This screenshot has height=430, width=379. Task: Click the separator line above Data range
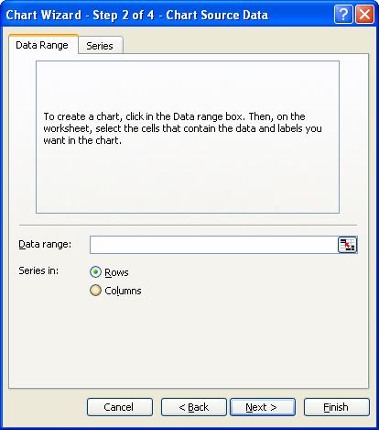pyautogui.click(x=188, y=226)
